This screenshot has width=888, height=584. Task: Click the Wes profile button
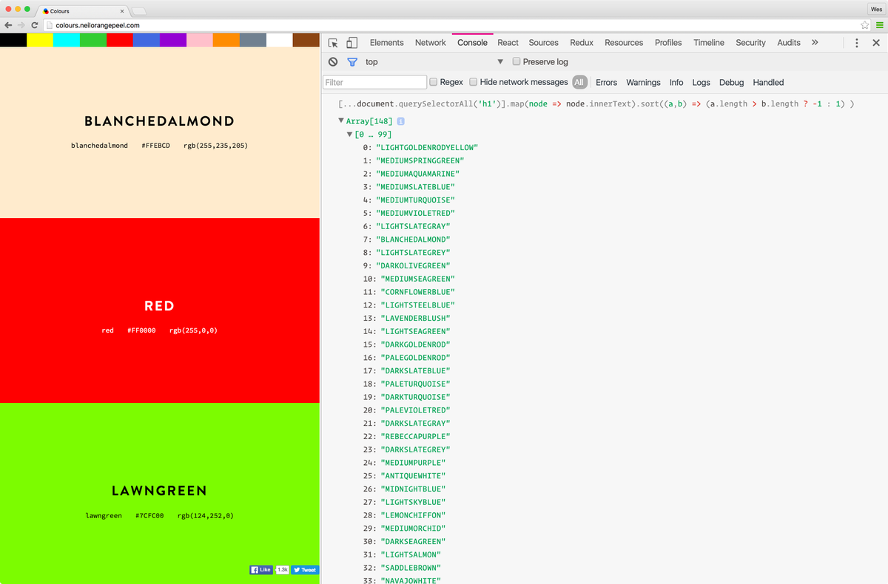(876, 9)
